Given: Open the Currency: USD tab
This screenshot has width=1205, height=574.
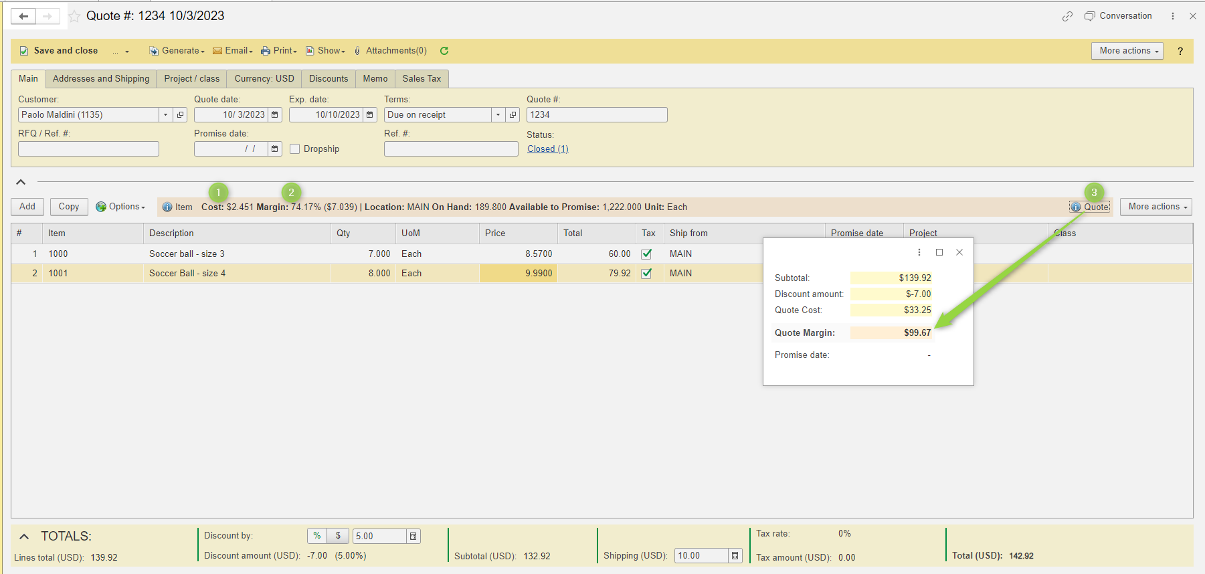Looking at the screenshot, I should (264, 79).
